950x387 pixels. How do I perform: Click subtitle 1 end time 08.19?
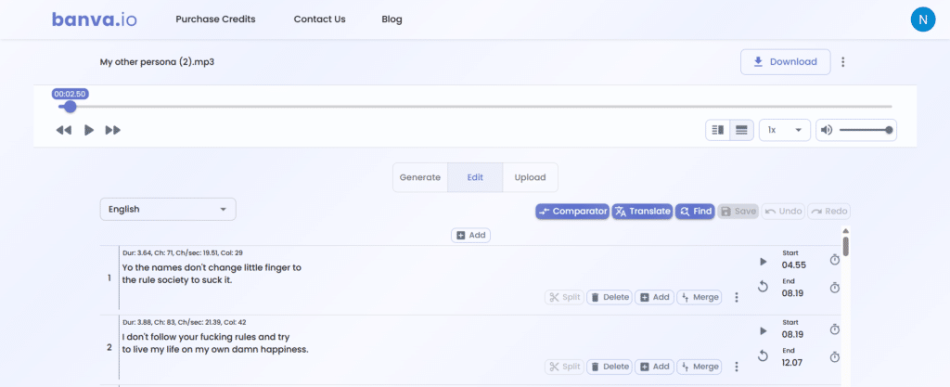[794, 293]
